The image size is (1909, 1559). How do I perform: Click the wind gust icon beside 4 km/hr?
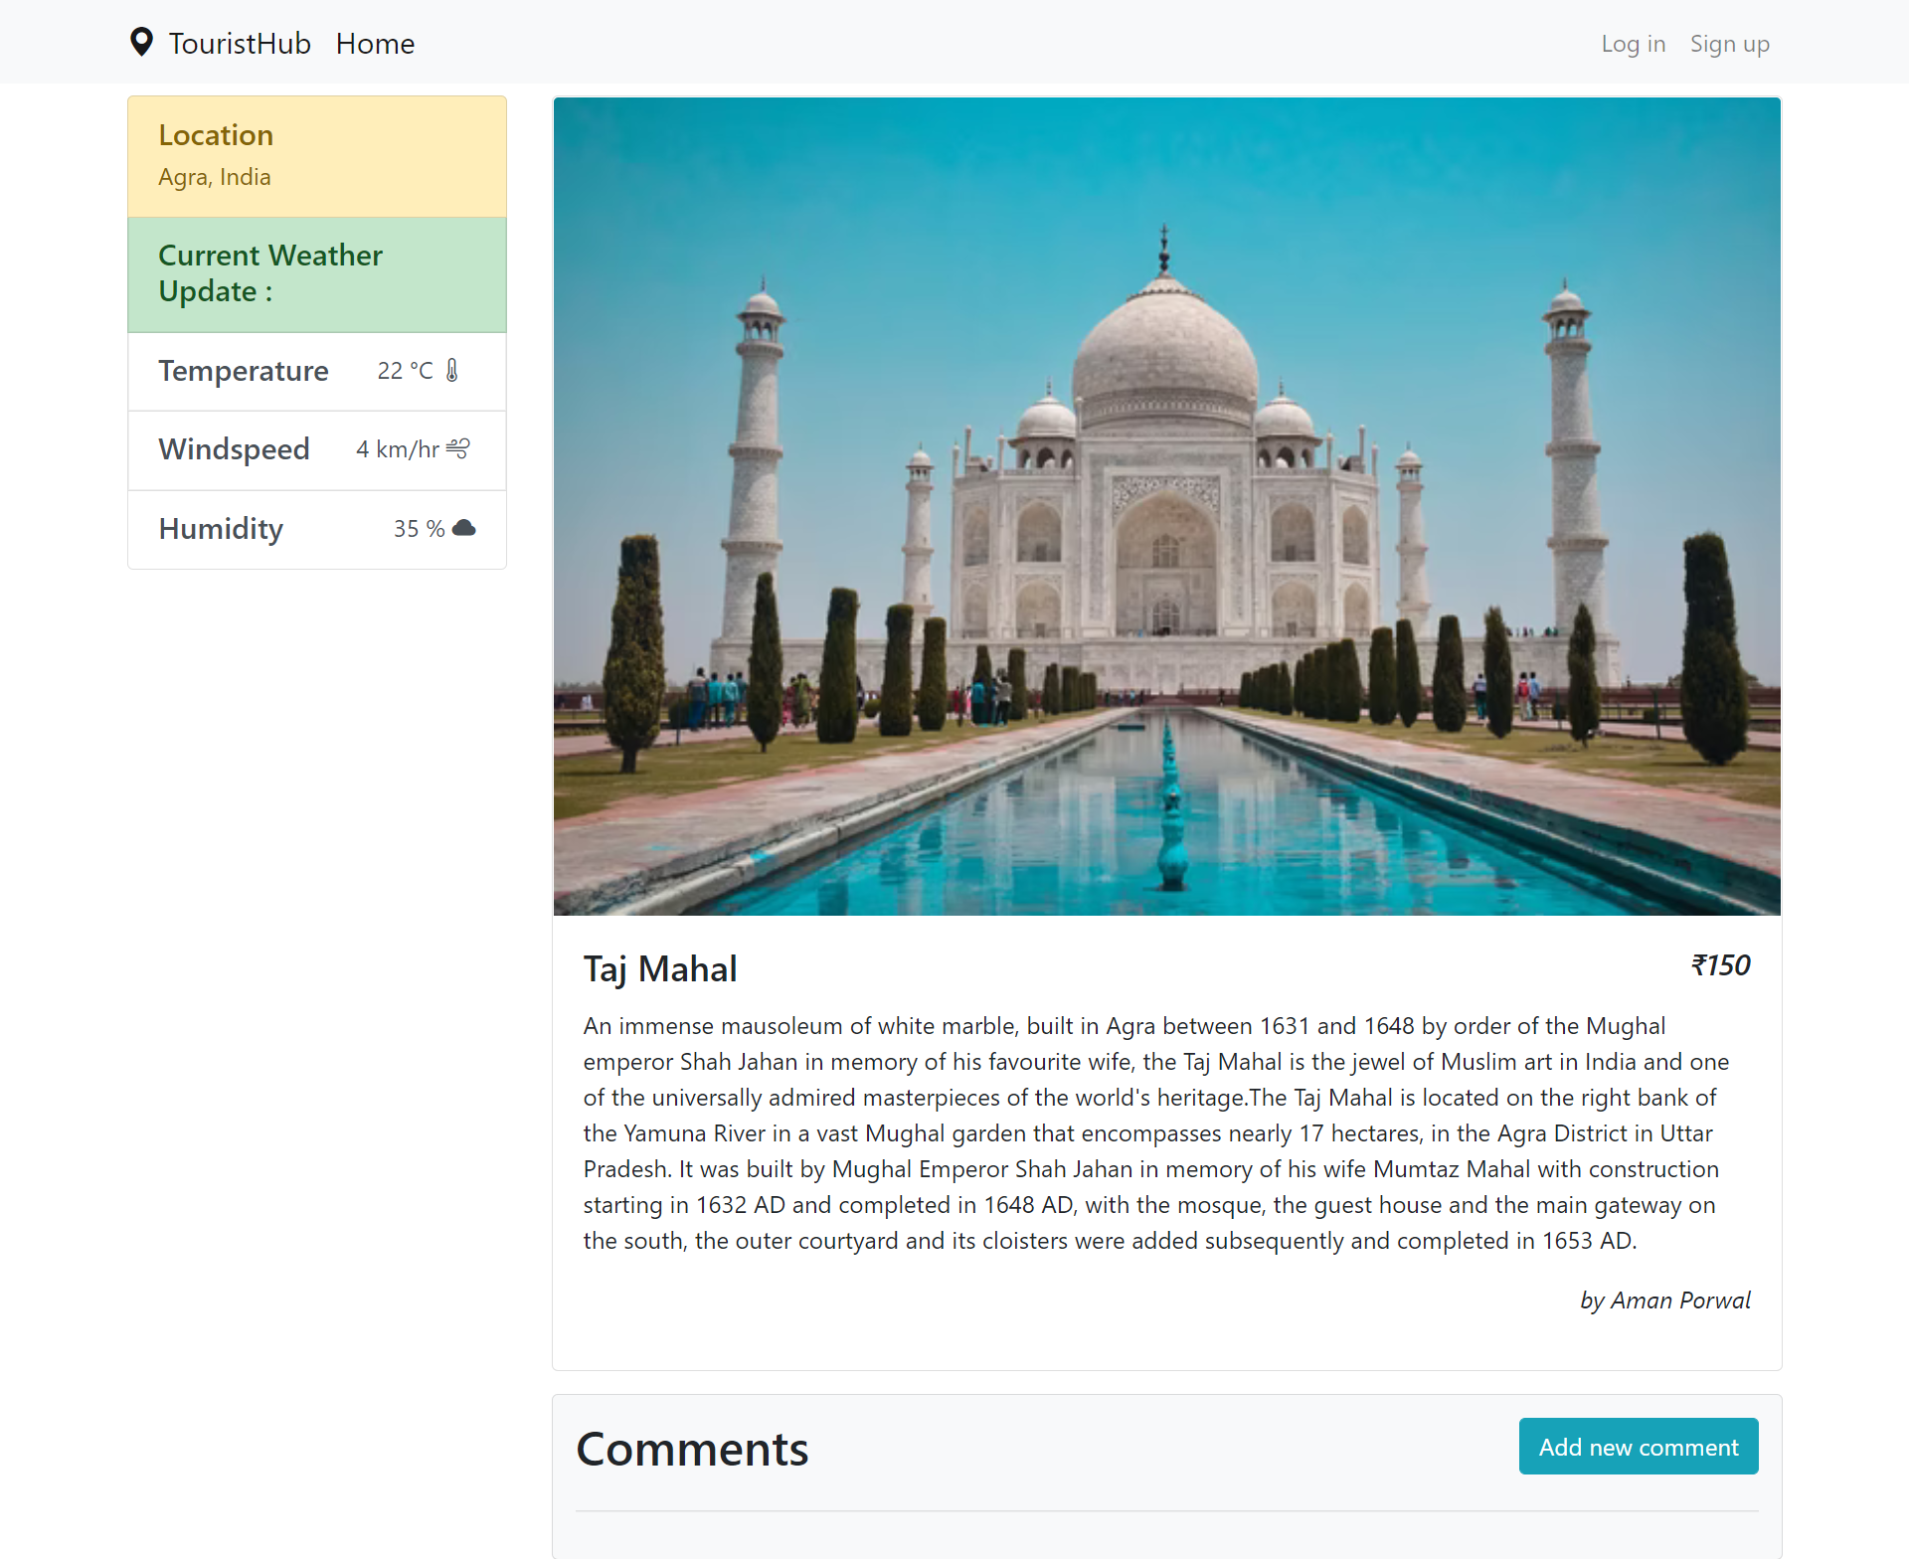[x=457, y=448]
